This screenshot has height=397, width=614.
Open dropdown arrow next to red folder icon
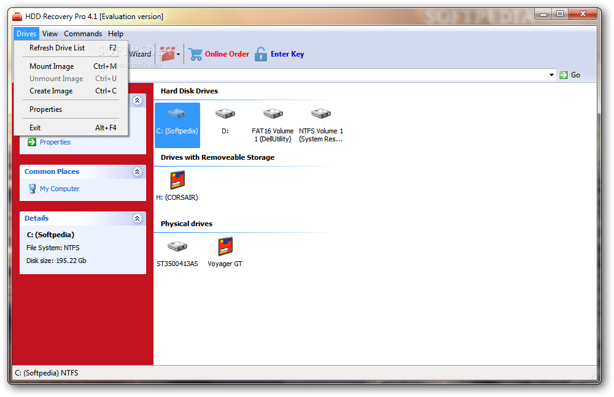point(179,54)
